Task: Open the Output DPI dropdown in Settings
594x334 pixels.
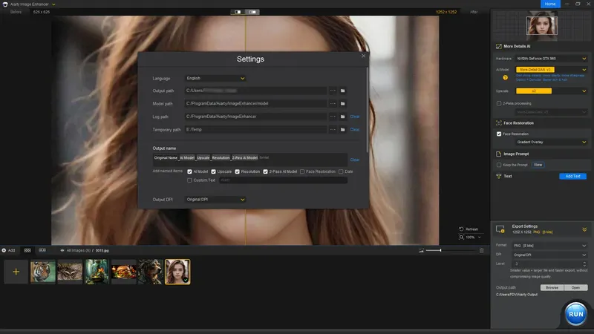Action: coord(215,200)
